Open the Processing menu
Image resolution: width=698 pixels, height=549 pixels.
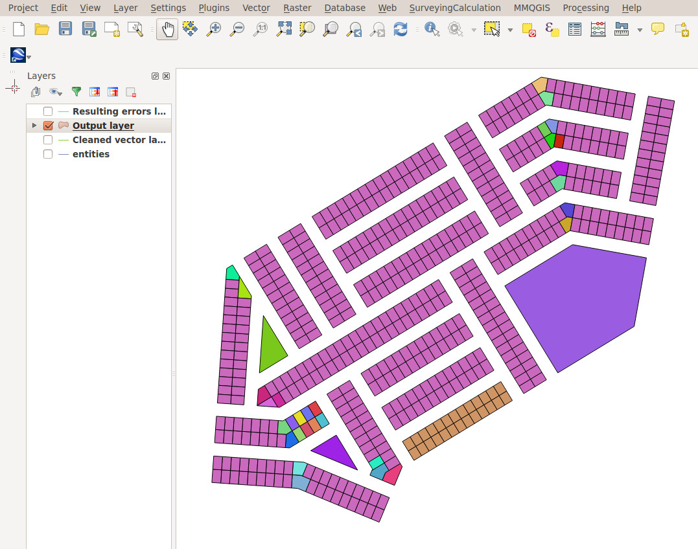tap(586, 8)
